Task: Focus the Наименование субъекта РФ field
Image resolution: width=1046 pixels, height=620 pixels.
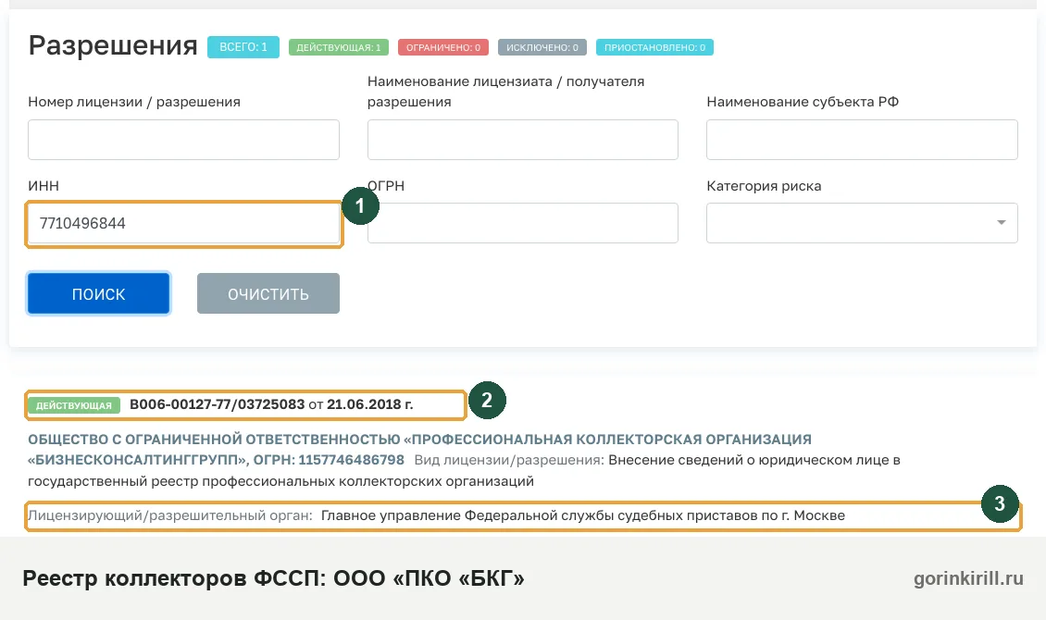Action: (x=862, y=140)
